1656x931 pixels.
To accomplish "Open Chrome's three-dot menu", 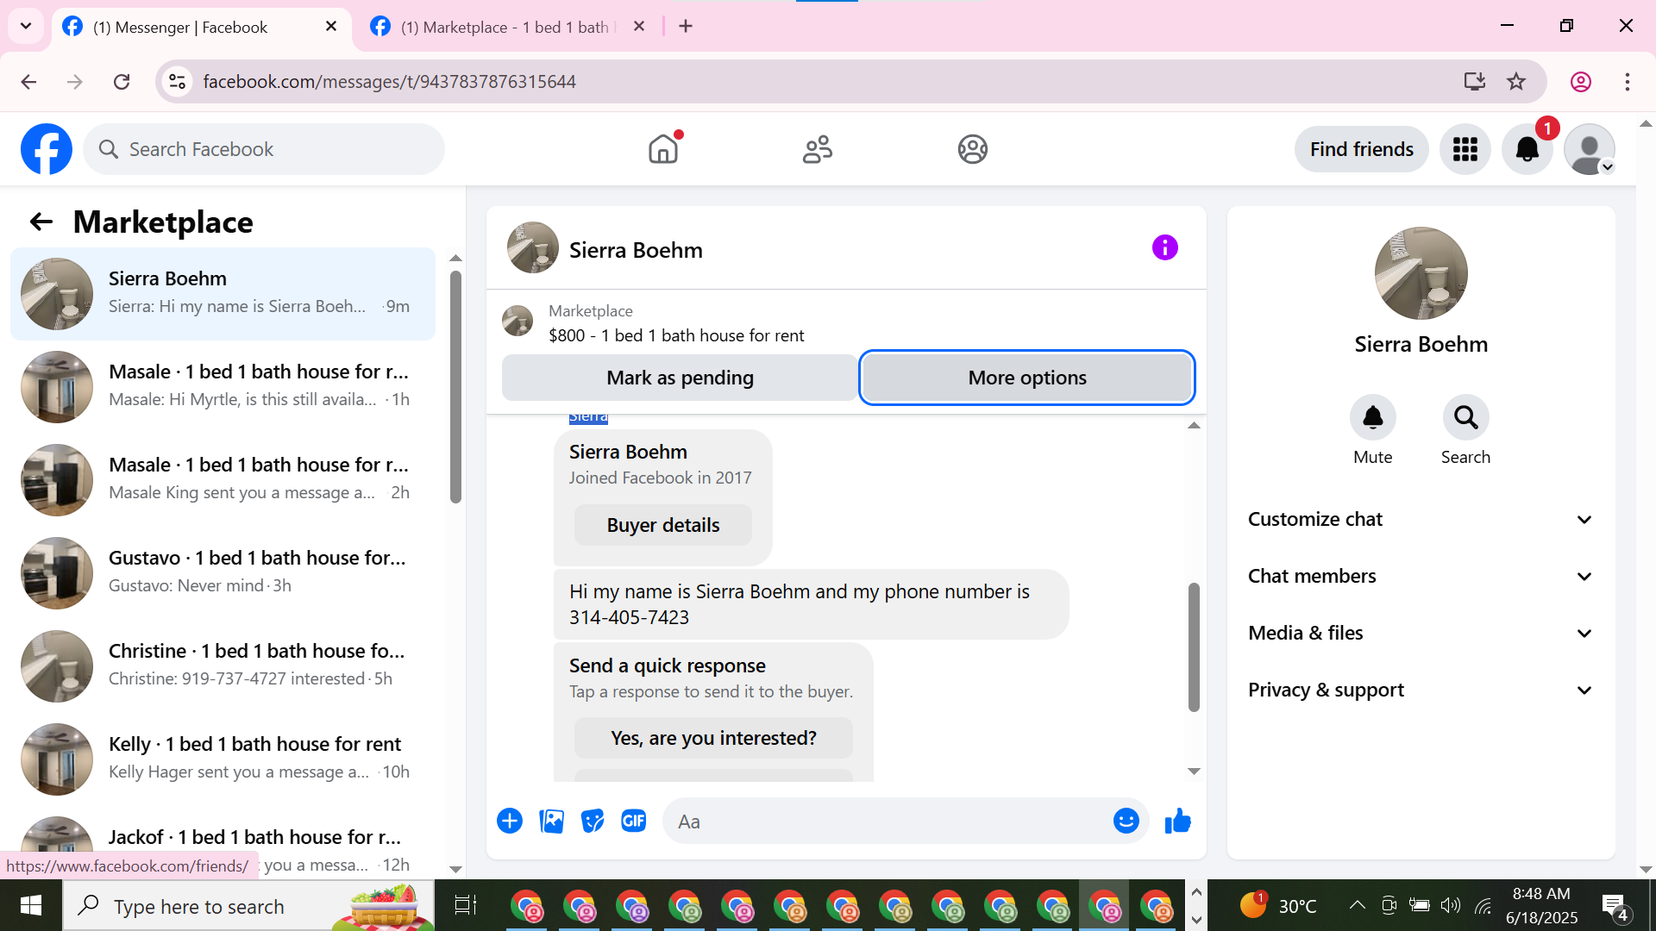I will 1628,81.
